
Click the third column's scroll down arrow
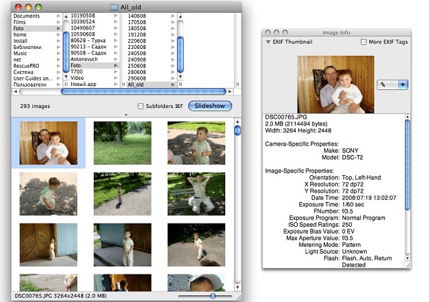click(x=180, y=77)
